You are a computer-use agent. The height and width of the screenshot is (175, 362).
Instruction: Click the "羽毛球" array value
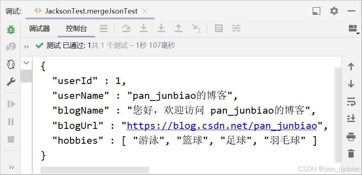point(285,140)
